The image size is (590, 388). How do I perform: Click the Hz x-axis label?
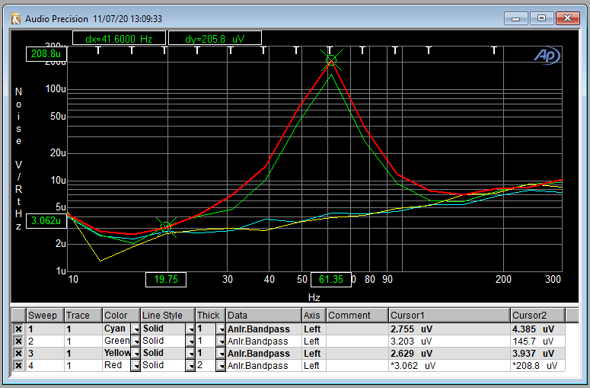point(314,297)
